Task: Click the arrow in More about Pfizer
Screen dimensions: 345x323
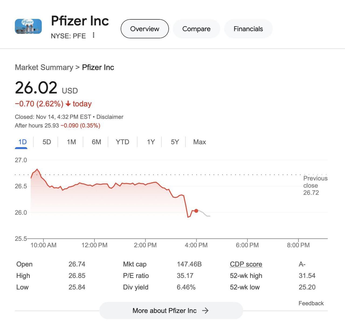Action: pos(205,311)
